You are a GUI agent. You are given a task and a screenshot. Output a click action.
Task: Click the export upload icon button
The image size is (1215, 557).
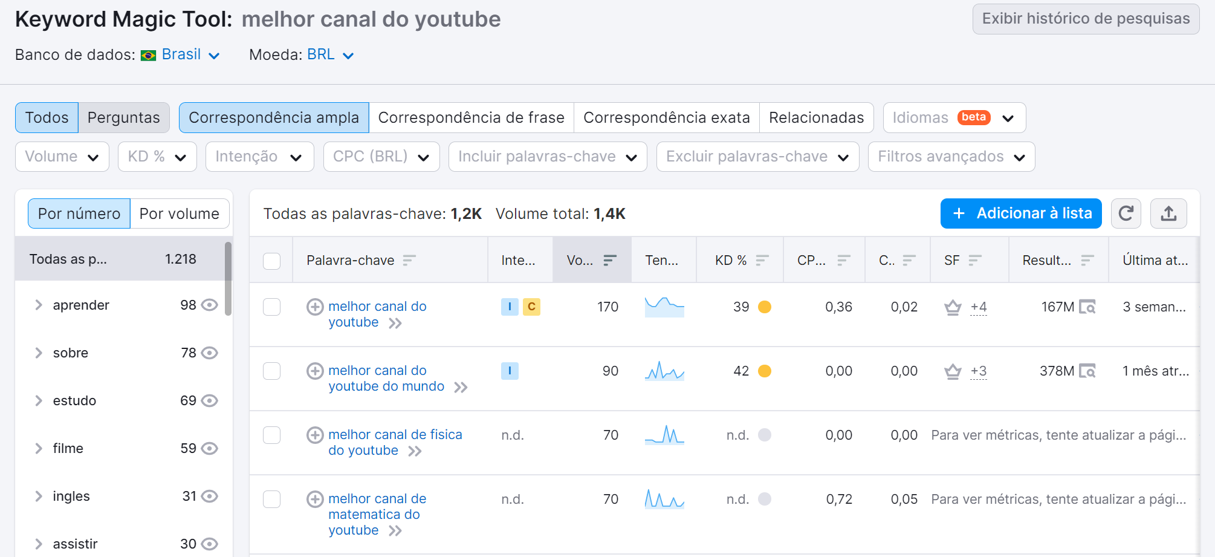[x=1168, y=213]
